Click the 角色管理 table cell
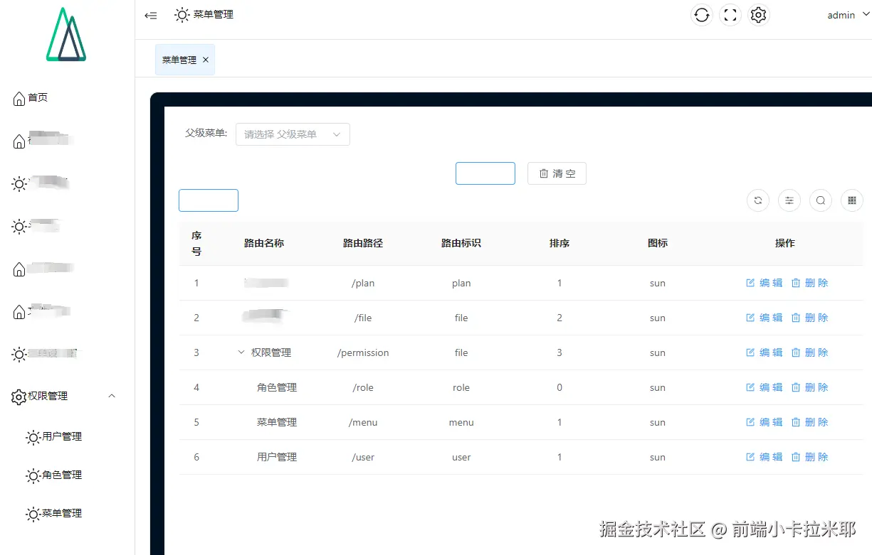Image resolution: width=872 pixels, height=555 pixels. 277,387
